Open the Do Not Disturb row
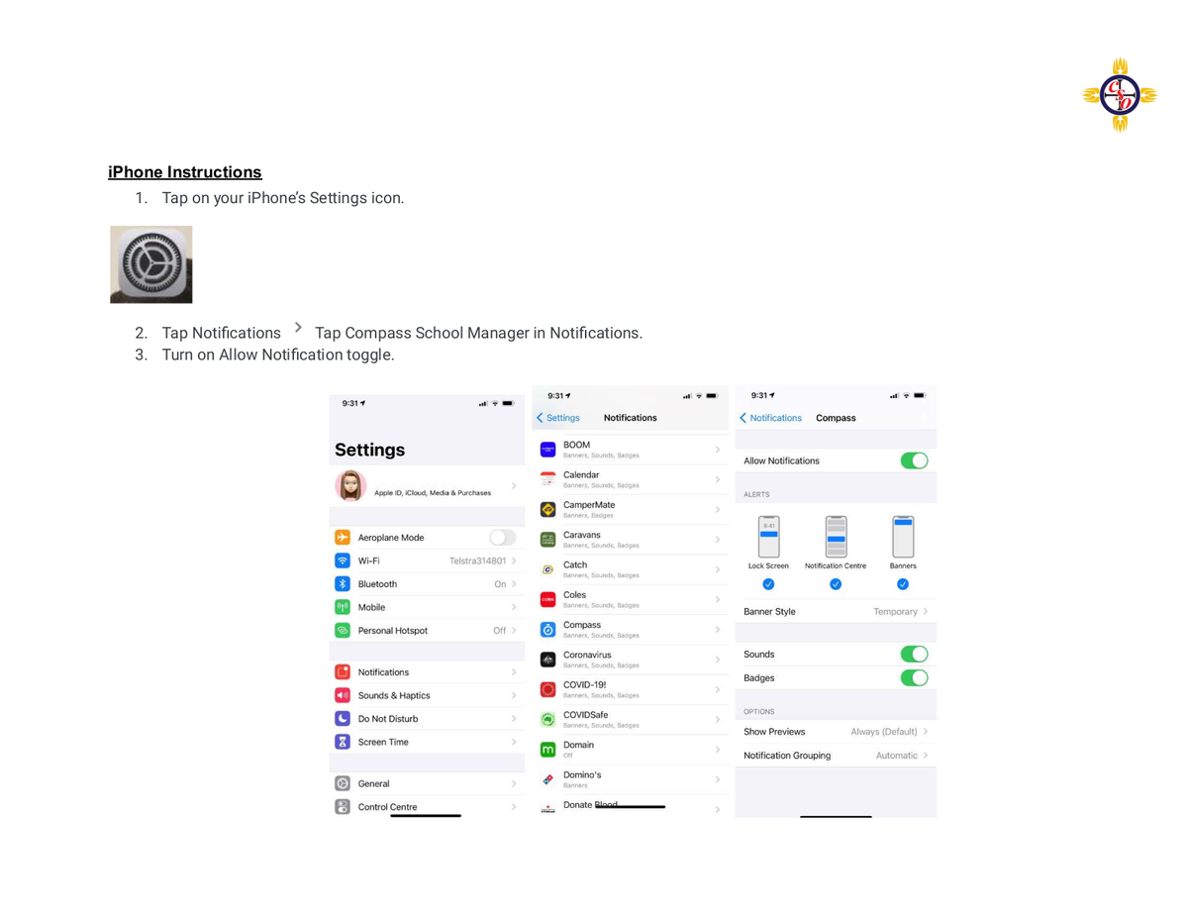The height and width of the screenshot is (918, 1188). coord(427,718)
